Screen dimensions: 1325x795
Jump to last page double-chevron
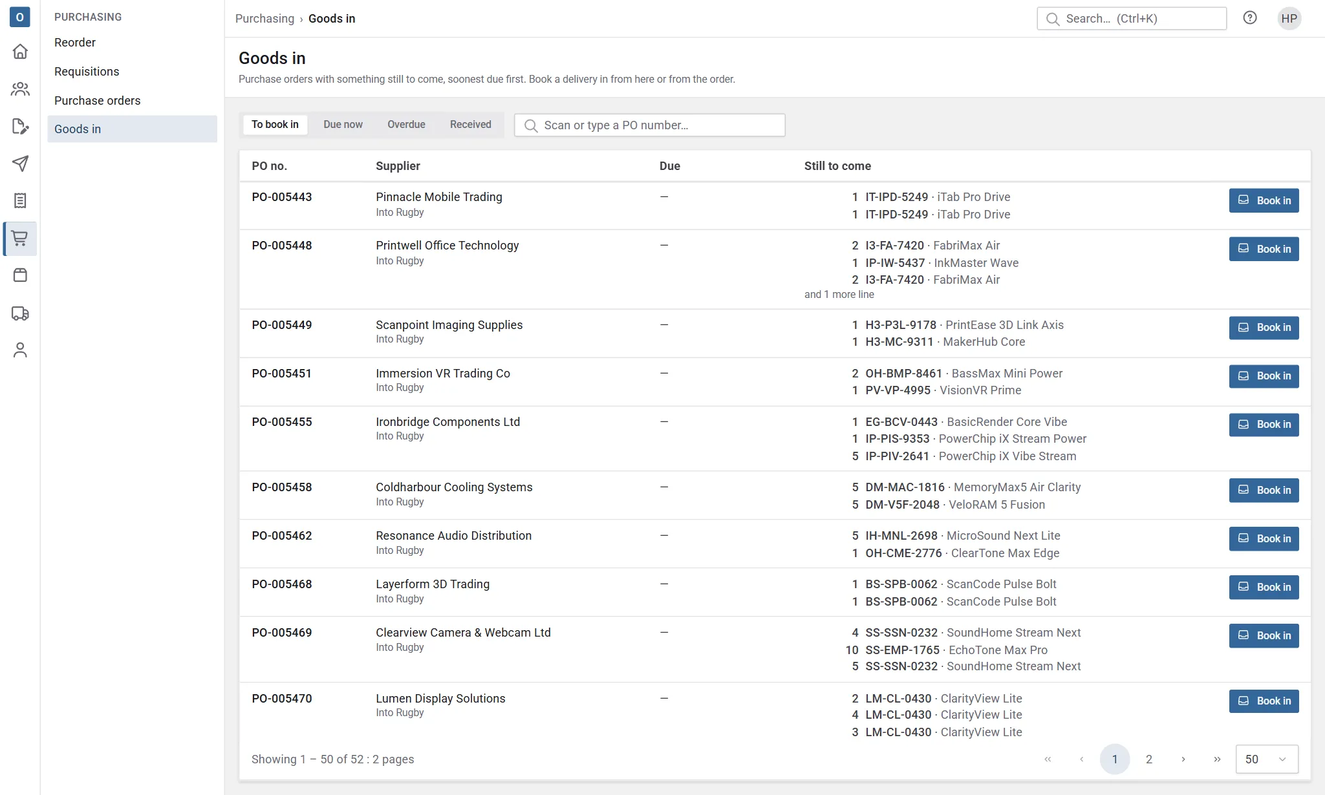tap(1217, 759)
